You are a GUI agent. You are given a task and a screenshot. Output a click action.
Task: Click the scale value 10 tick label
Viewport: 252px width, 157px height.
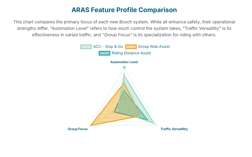point(124,67)
